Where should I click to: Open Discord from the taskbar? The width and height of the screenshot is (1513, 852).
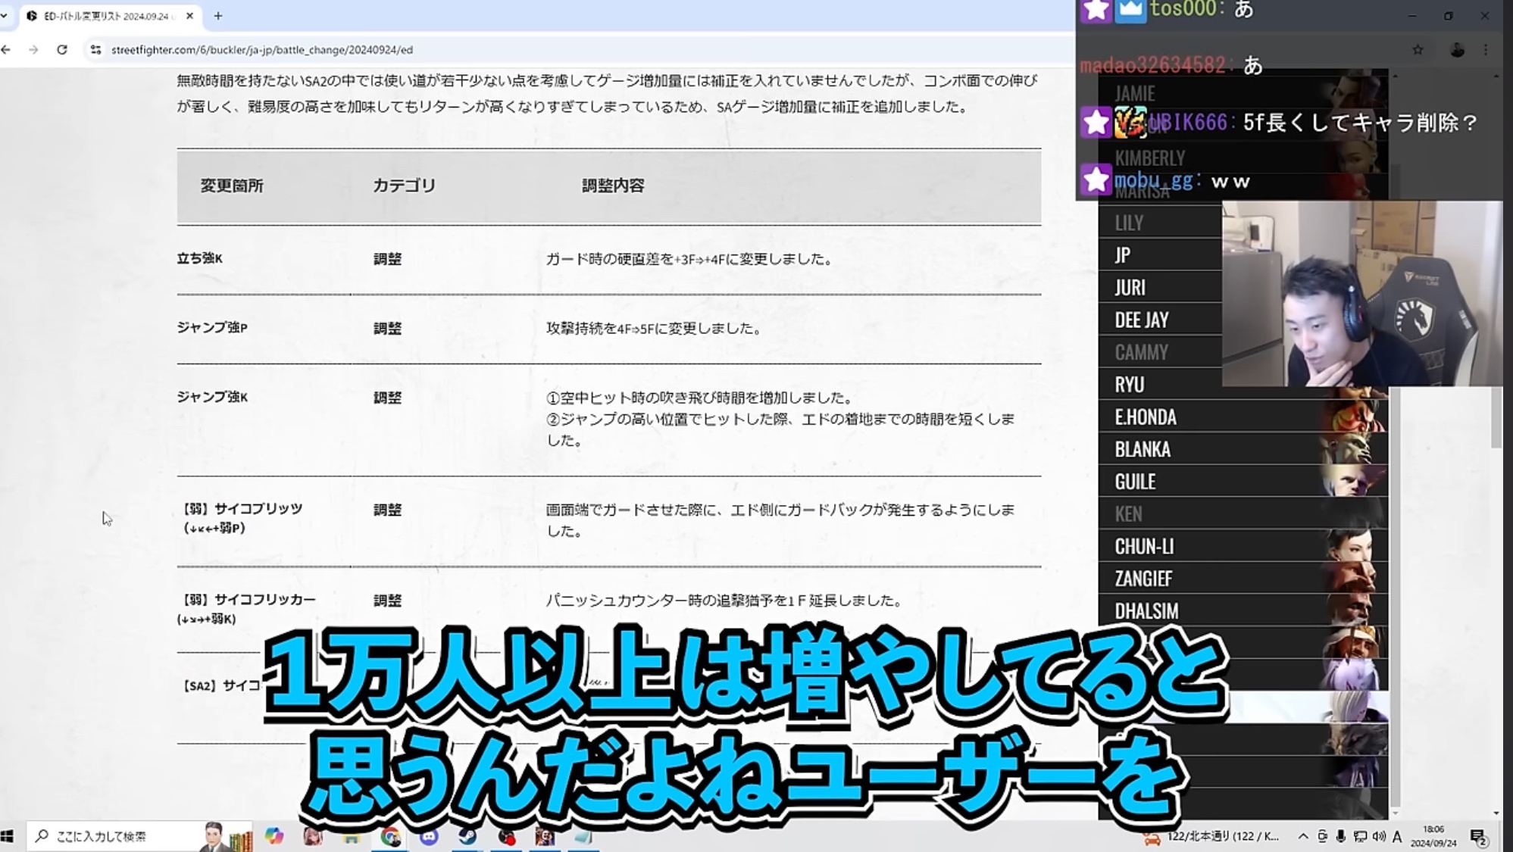(429, 836)
